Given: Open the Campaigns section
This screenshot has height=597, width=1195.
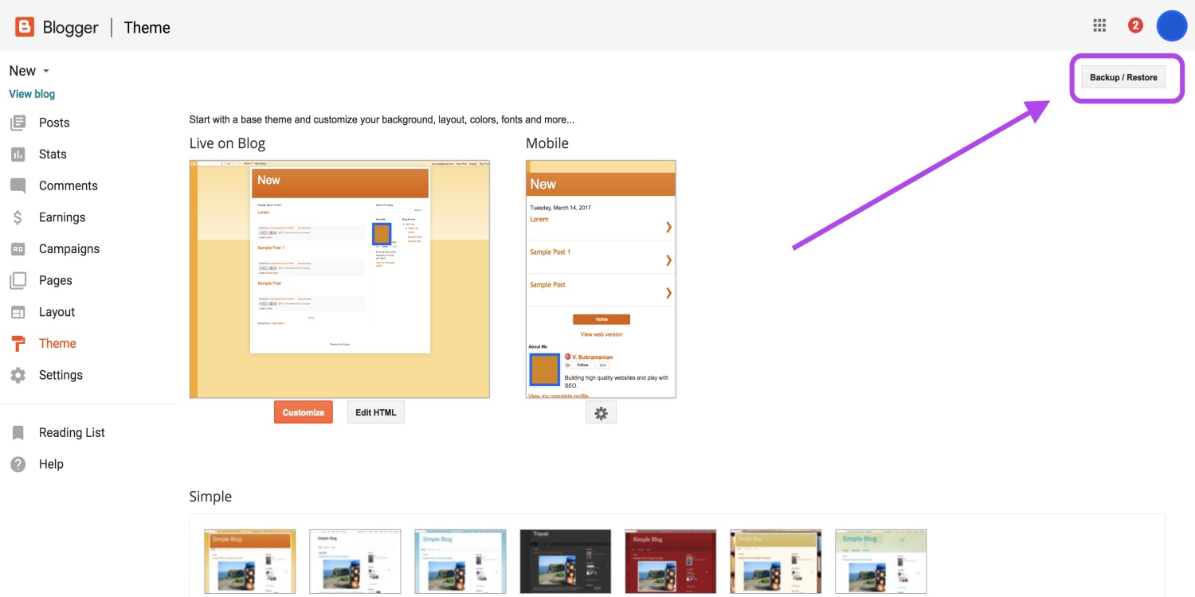Looking at the screenshot, I should [x=18, y=248].
